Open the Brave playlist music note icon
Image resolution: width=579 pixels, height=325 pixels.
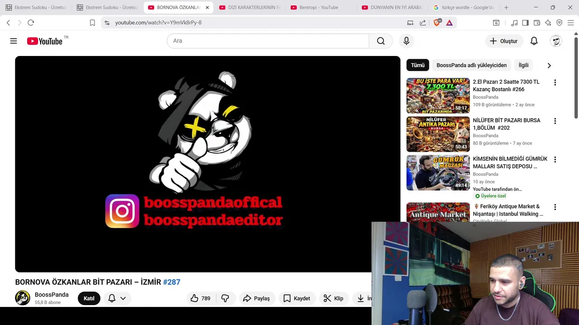click(x=514, y=23)
